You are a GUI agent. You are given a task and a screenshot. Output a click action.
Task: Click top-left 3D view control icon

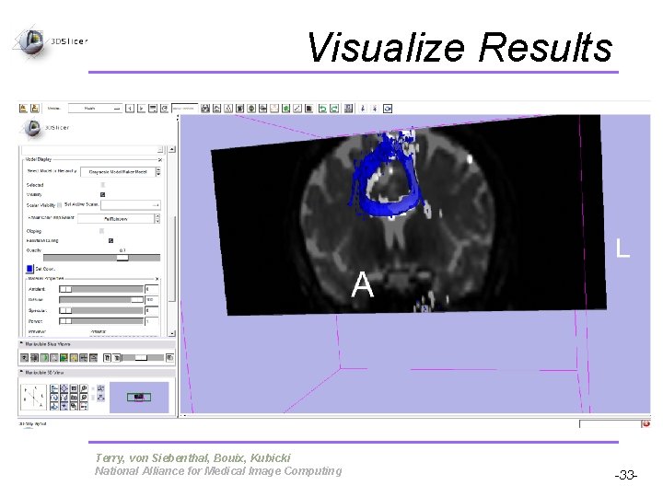tap(53, 388)
